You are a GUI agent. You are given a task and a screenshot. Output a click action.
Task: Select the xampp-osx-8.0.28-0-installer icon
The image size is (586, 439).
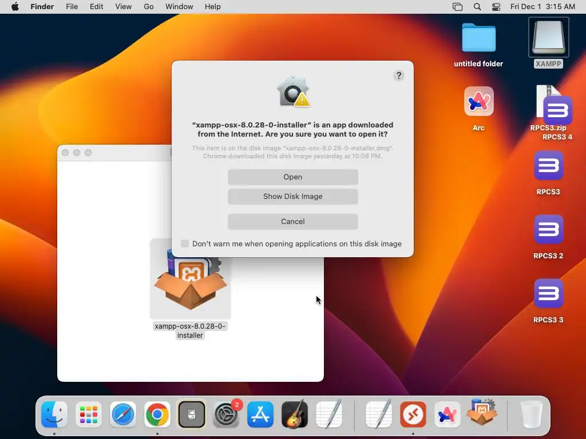[x=190, y=279]
